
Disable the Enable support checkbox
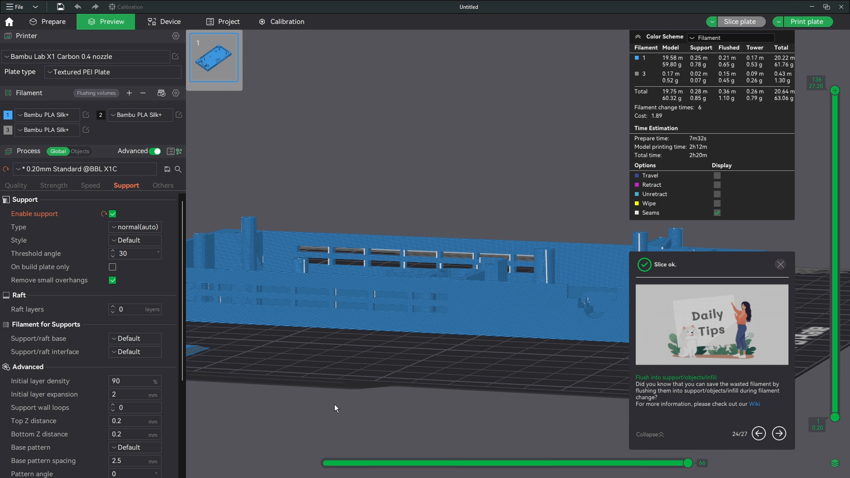click(112, 214)
